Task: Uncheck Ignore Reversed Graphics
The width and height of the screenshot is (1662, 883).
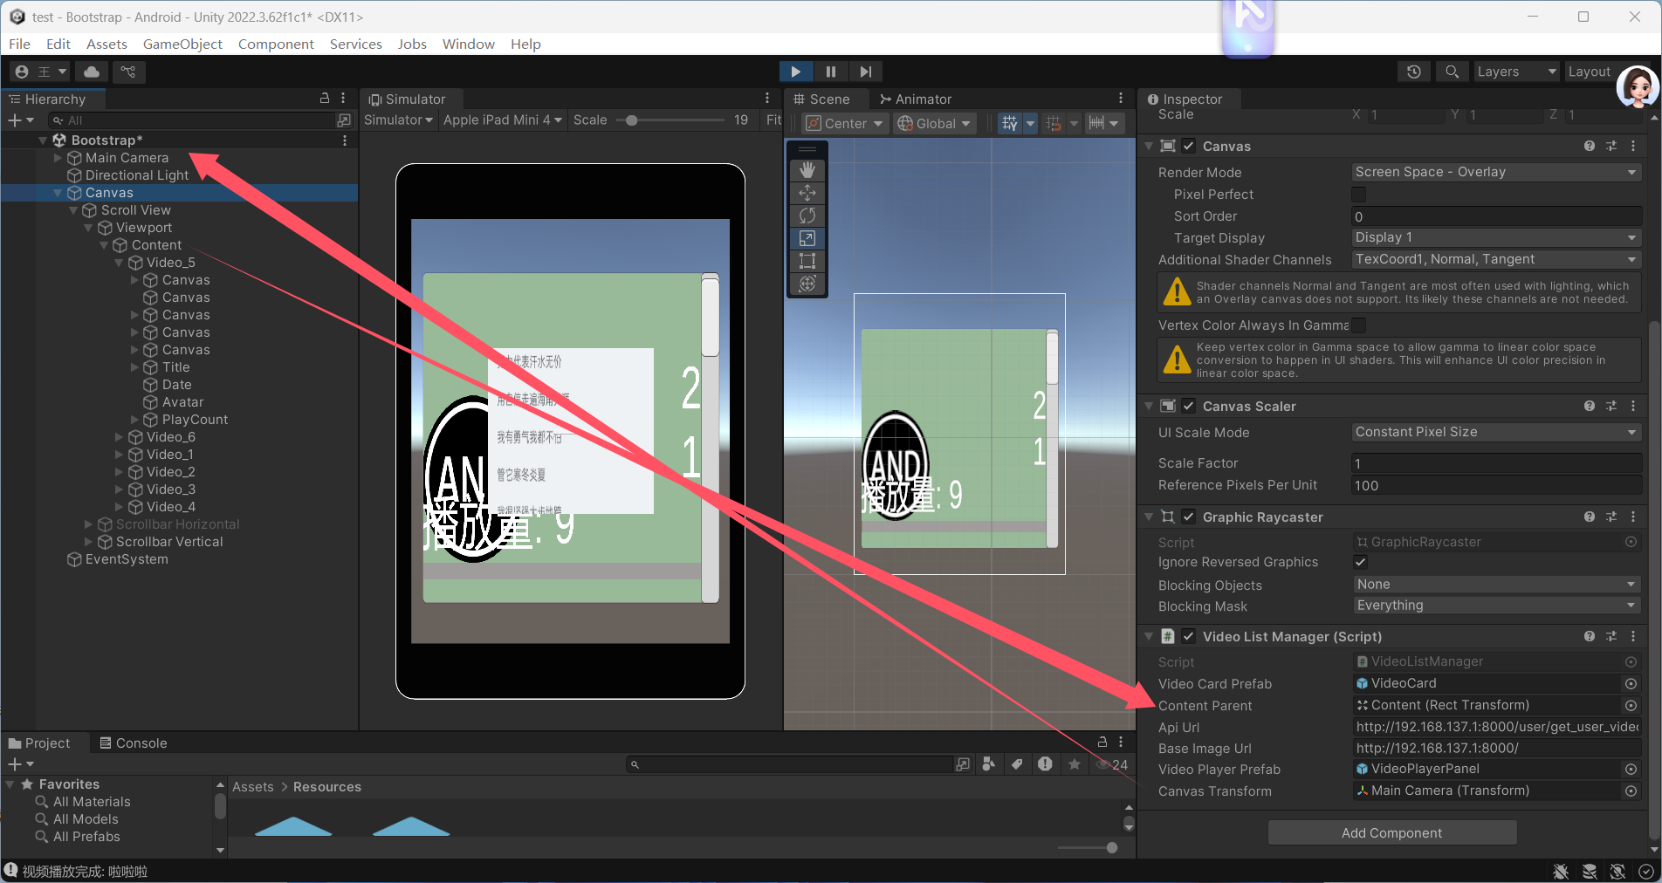Action: [x=1360, y=562]
